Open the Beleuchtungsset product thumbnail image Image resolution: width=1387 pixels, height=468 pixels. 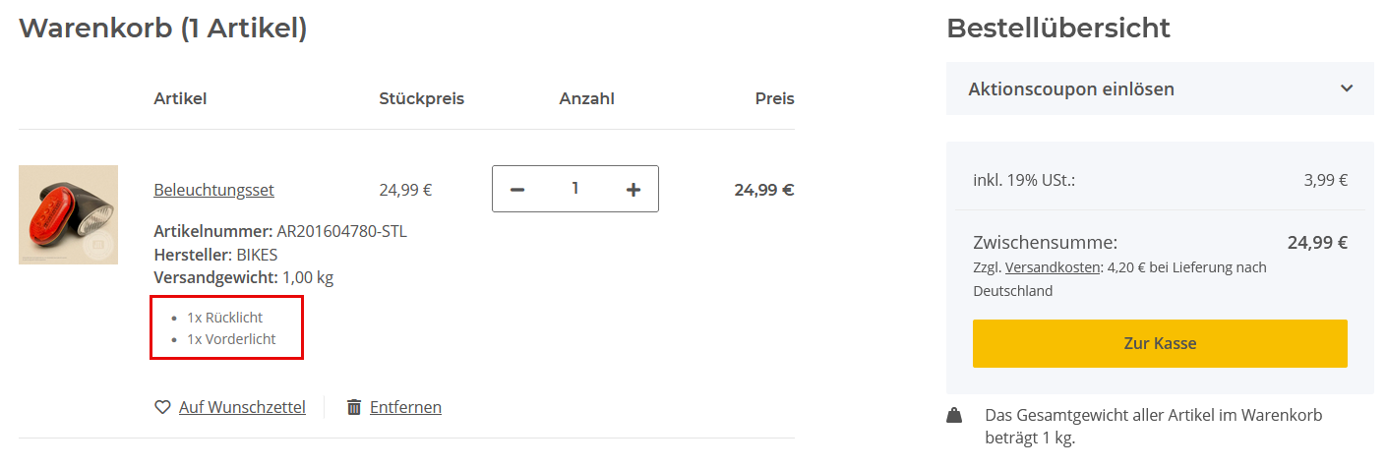coord(68,214)
